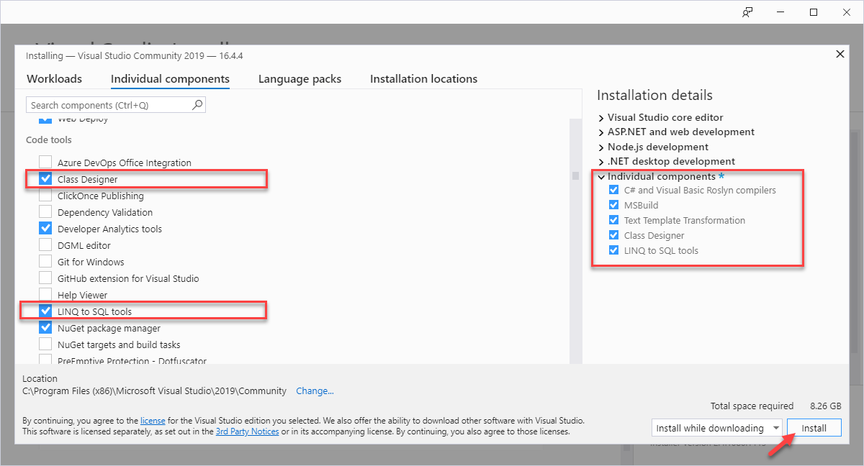The height and width of the screenshot is (466, 864).
Task: Collapse Individual components in Installation details
Action: coord(602,177)
